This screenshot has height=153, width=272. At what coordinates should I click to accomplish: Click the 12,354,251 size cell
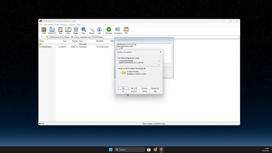(62, 47)
